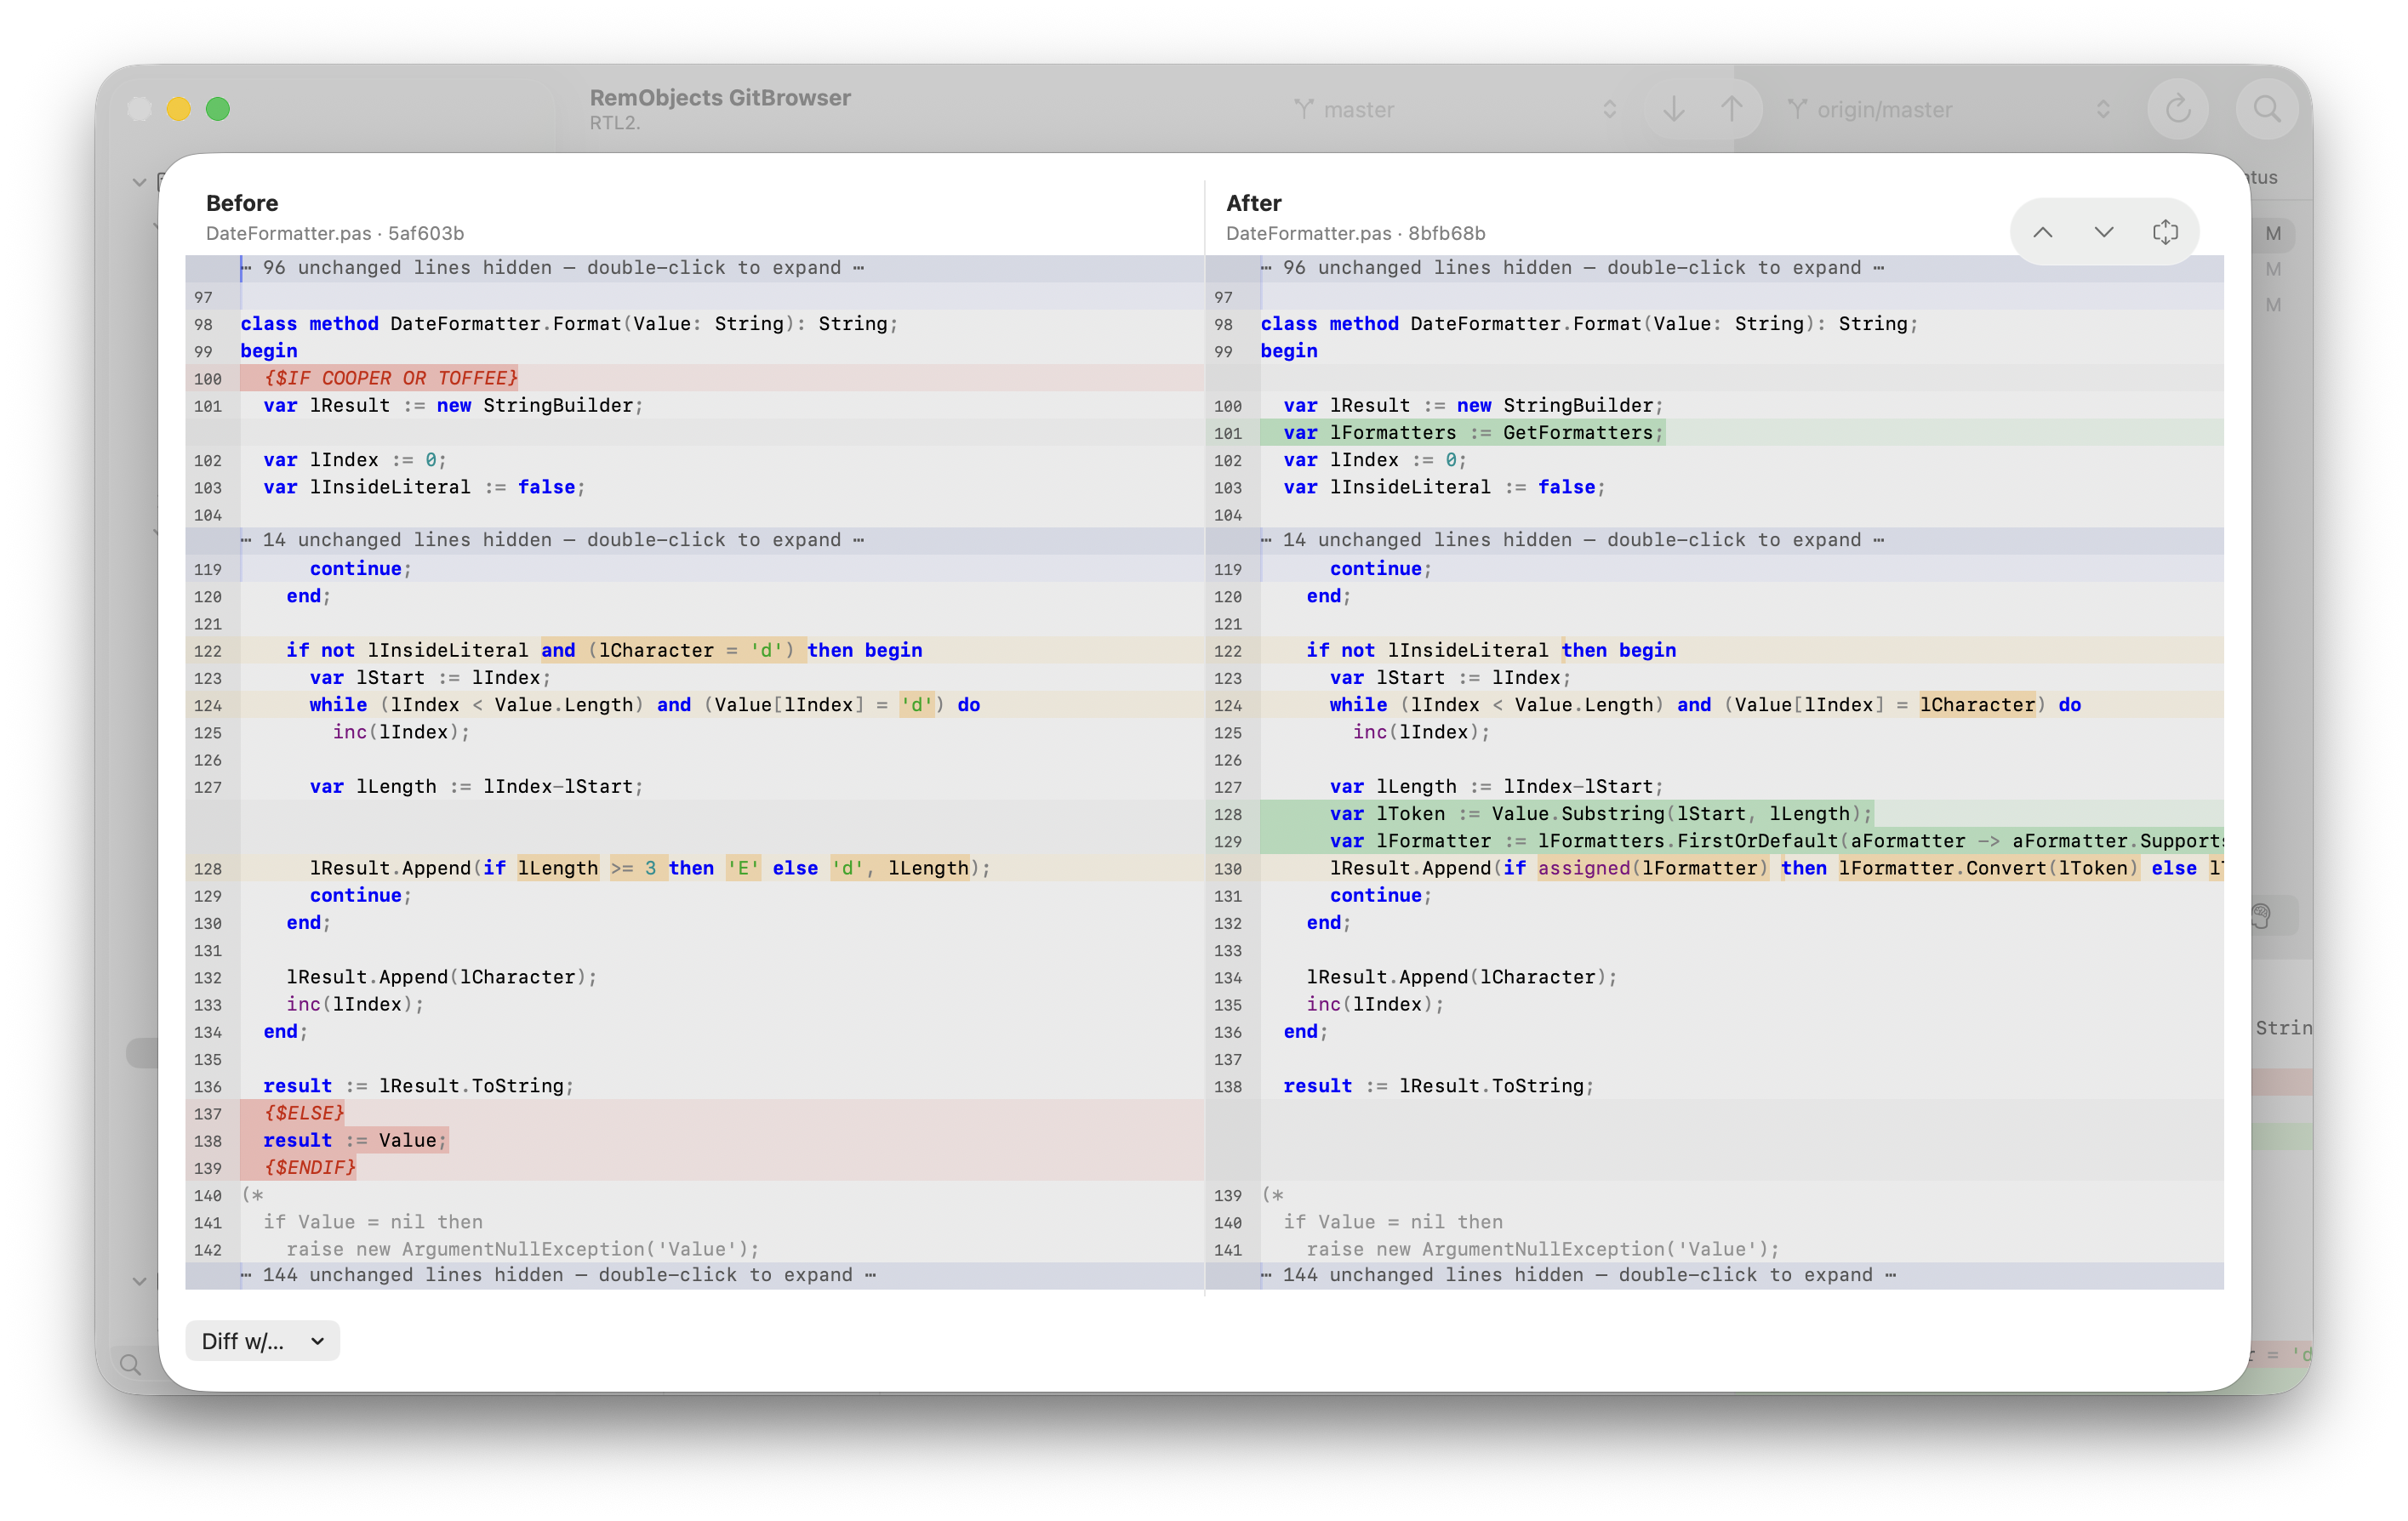Viewport: 2408px width, 1521px height.
Task: Click added line var lFormatters := GetFormatters
Action: pyautogui.click(x=1714, y=432)
